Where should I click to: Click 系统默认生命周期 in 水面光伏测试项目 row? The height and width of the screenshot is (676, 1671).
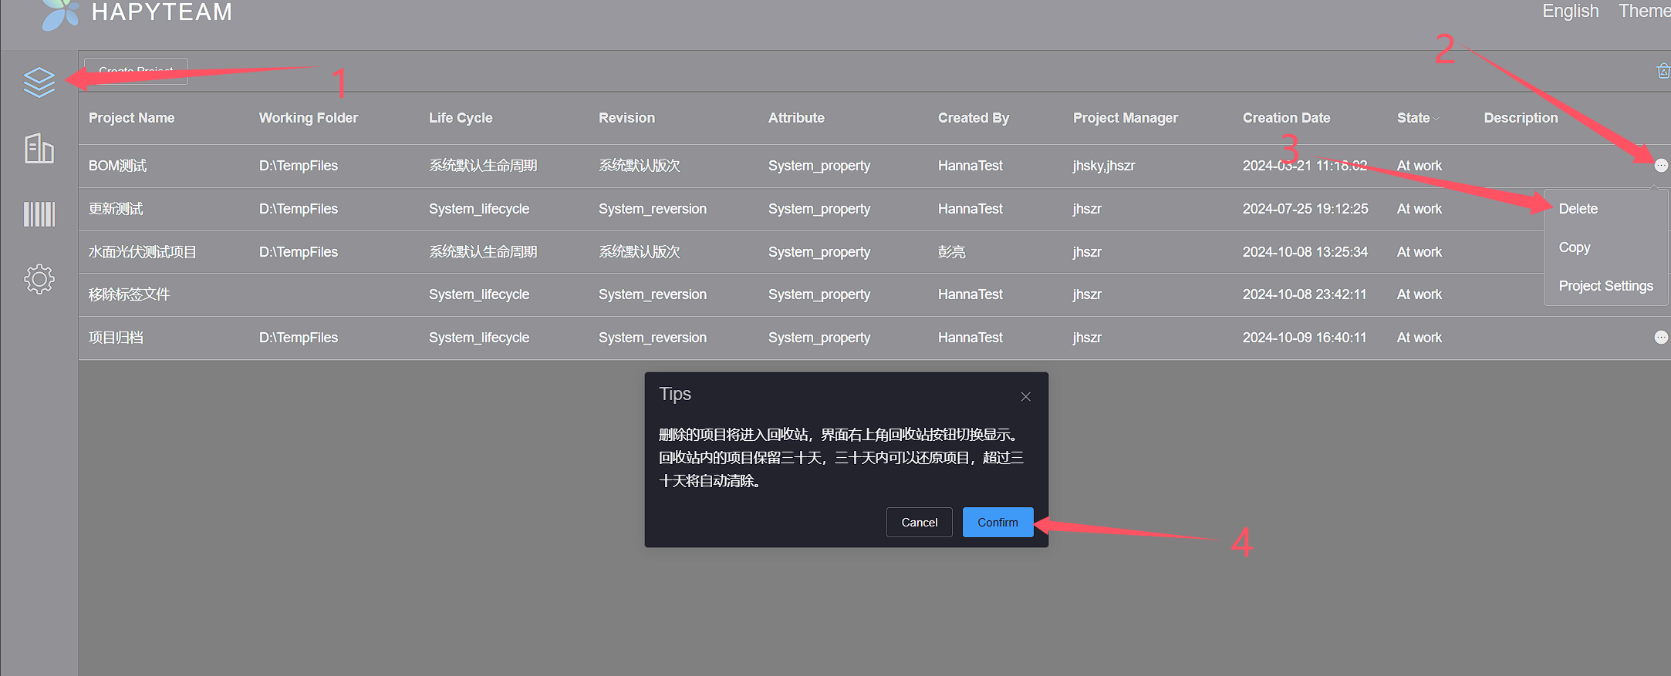click(482, 252)
